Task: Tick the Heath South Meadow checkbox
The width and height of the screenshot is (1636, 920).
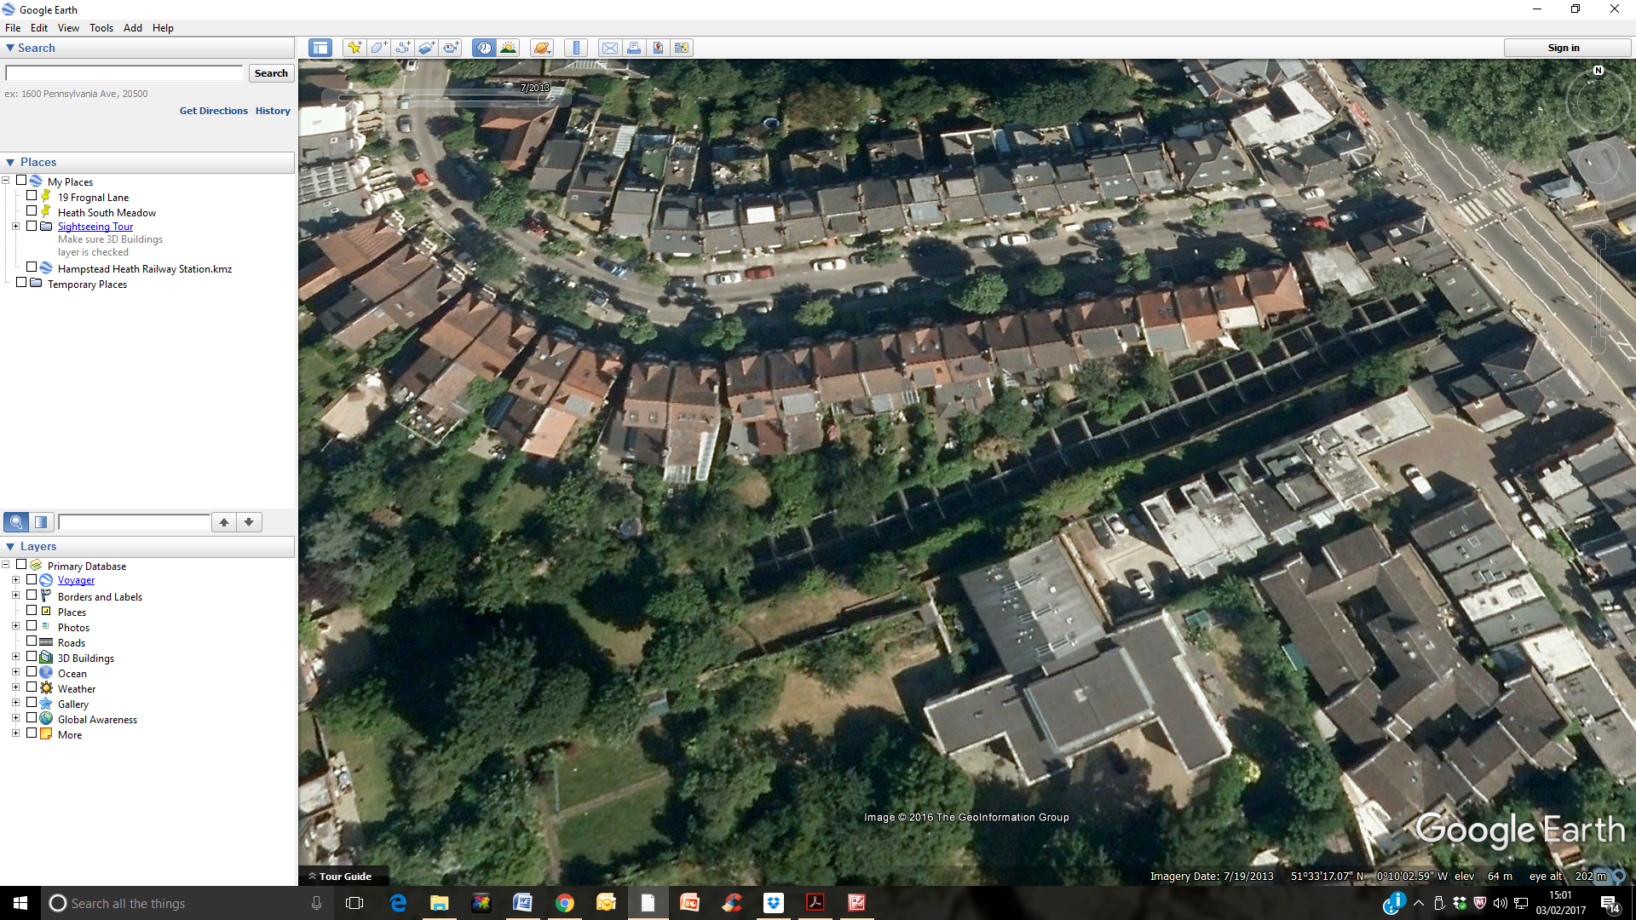Action: point(32,211)
